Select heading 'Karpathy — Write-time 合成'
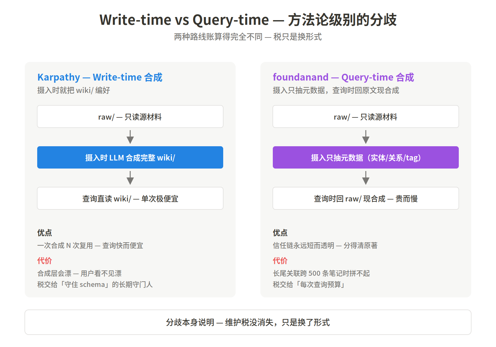 click(100, 77)
